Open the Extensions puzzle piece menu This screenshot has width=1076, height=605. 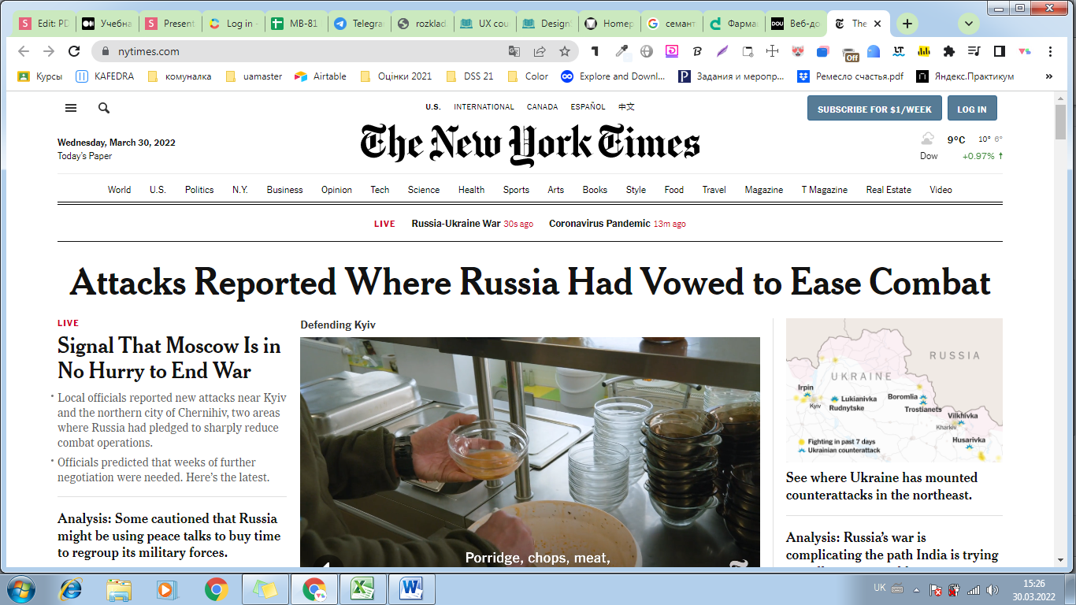[949, 51]
